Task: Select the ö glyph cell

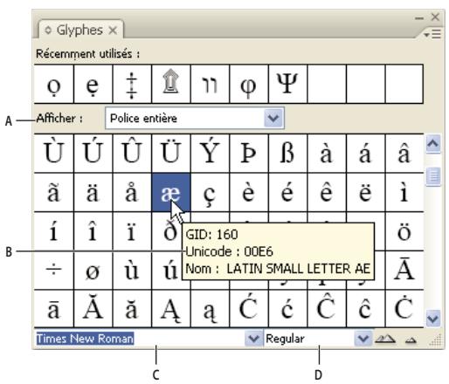Action: coord(404,231)
